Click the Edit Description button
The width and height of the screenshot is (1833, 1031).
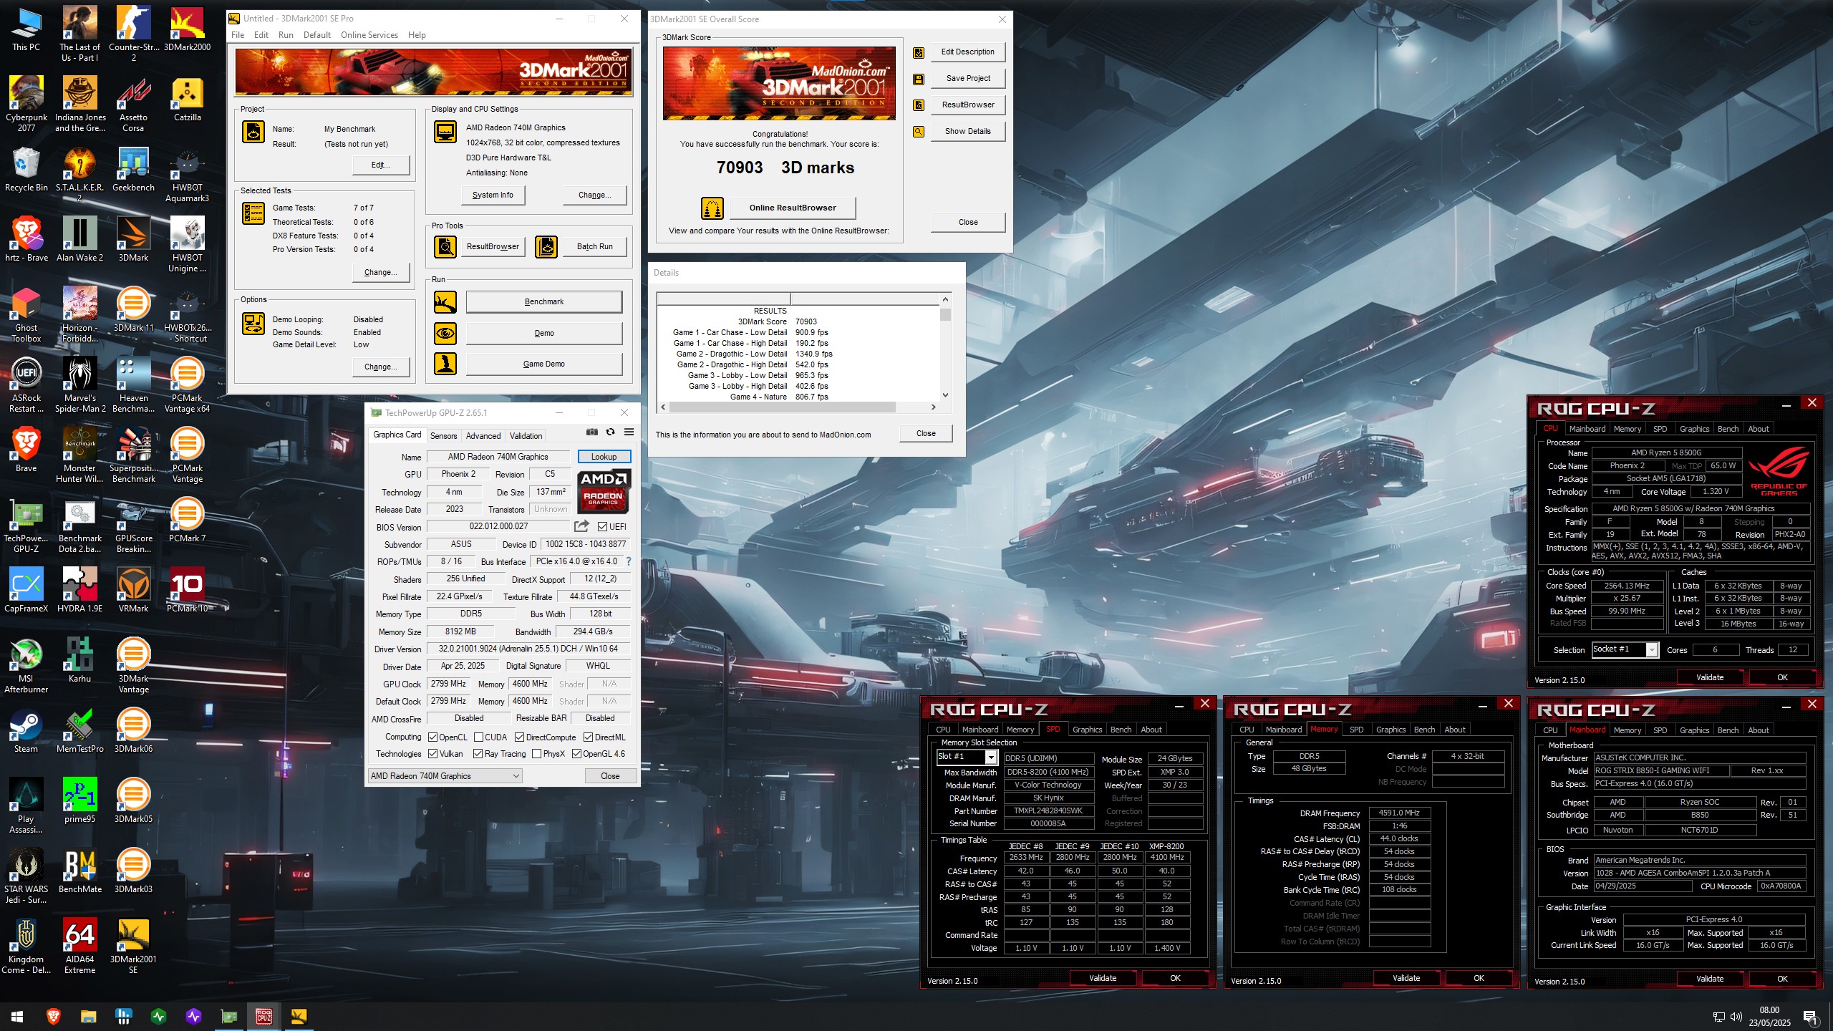(968, 52)
